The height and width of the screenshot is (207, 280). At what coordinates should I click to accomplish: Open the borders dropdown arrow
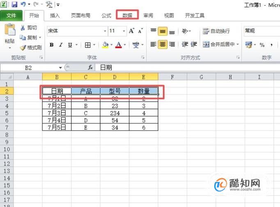tap(94, 45)
